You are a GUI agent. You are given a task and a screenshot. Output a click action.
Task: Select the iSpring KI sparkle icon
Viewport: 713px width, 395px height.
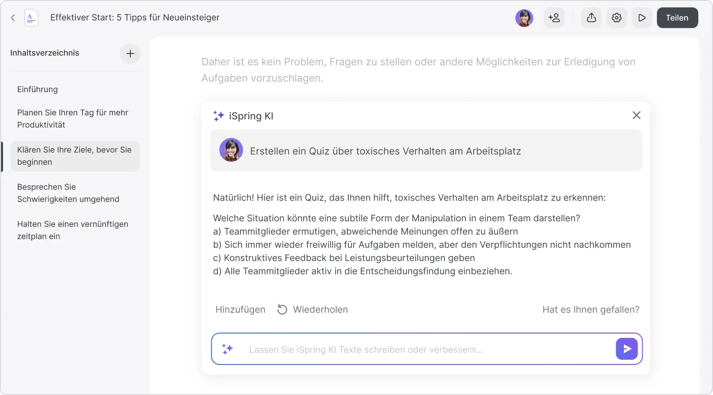point(218,116)
